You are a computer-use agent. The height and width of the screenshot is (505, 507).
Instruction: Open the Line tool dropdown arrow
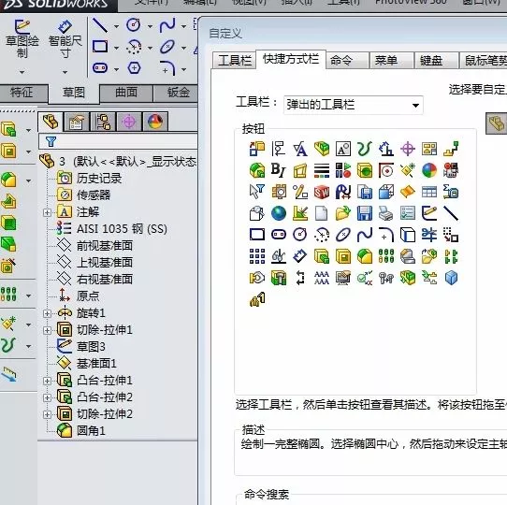click(x=116, y=26)
